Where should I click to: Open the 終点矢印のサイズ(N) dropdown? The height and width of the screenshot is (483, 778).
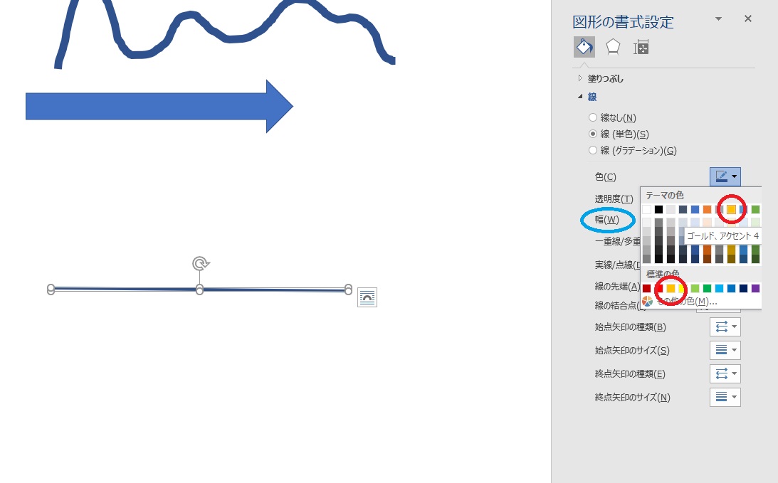[725, 397]
